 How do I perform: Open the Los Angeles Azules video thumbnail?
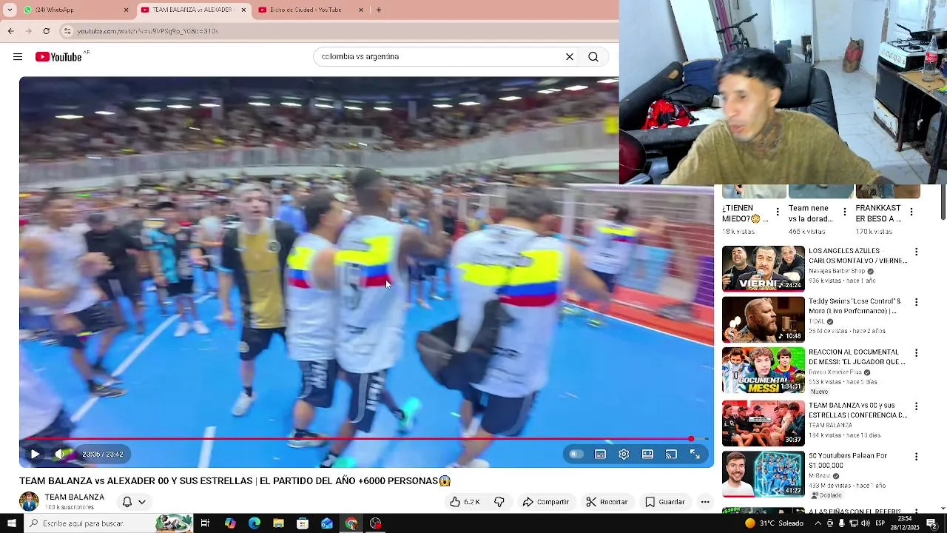[763, 269]
